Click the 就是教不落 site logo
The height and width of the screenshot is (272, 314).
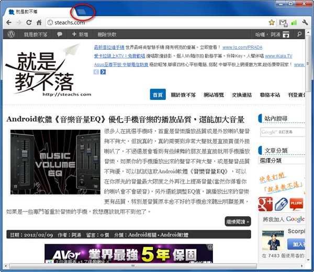48,70
